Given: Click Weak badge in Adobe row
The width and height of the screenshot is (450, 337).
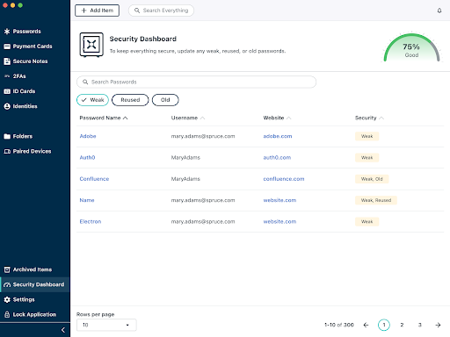Looking at the screenshot, I should (367, 136).
